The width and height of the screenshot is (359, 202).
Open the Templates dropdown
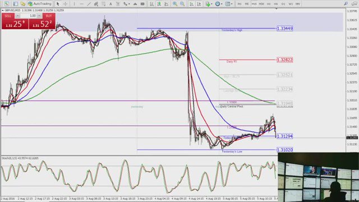point(228,4)
